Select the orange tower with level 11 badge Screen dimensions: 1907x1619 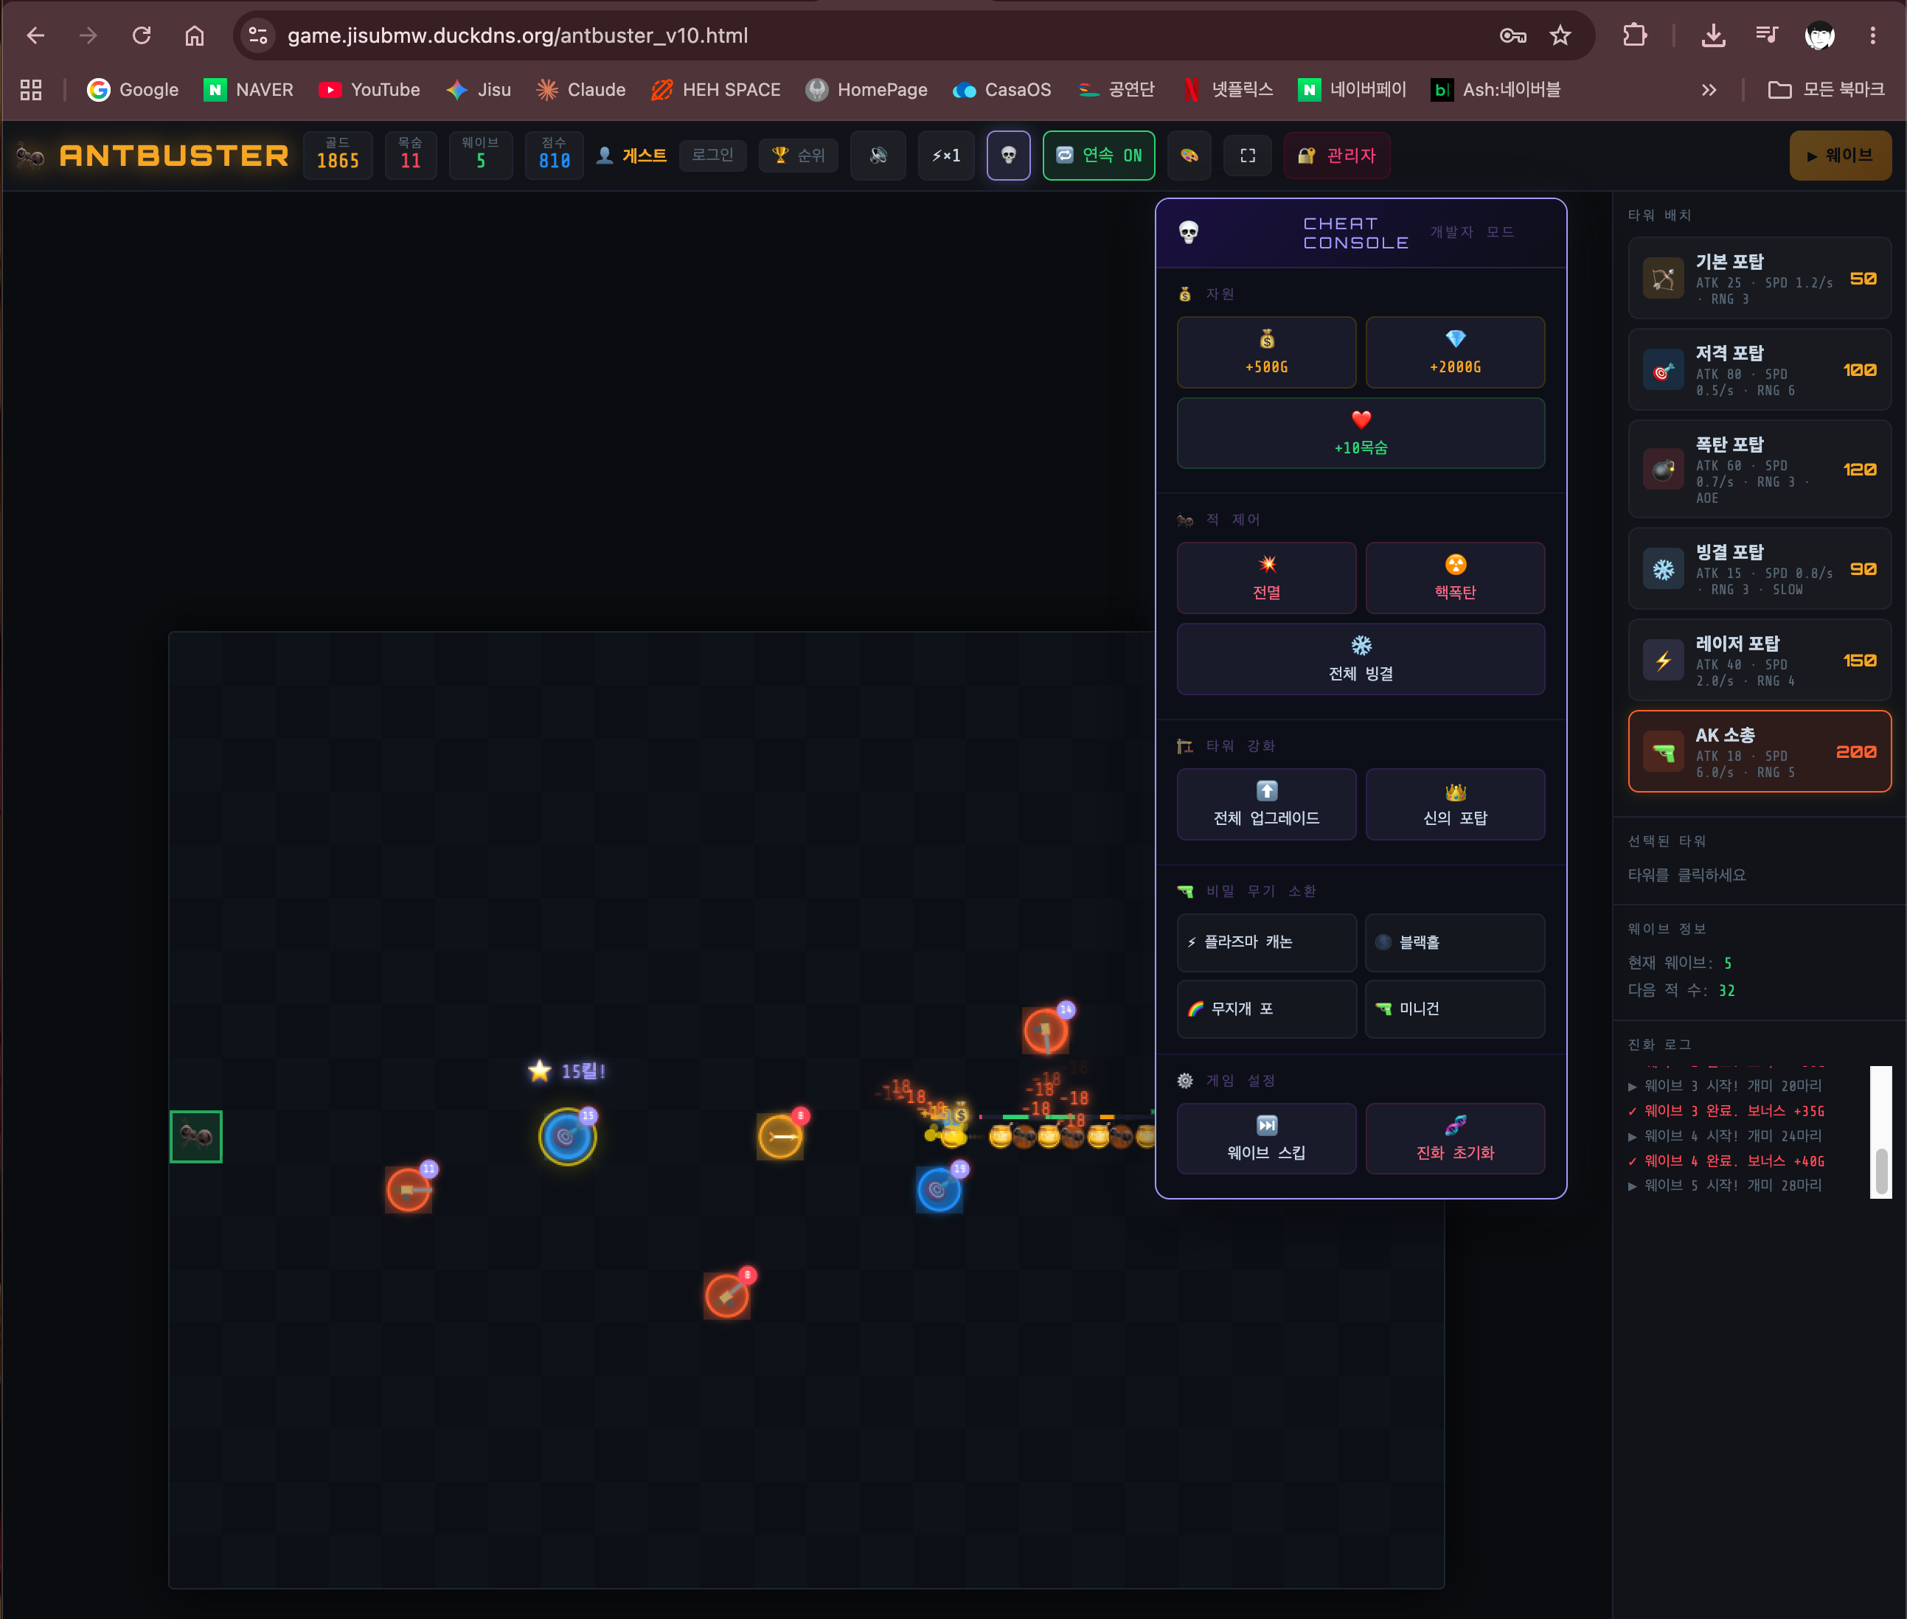pos(409,1191)
